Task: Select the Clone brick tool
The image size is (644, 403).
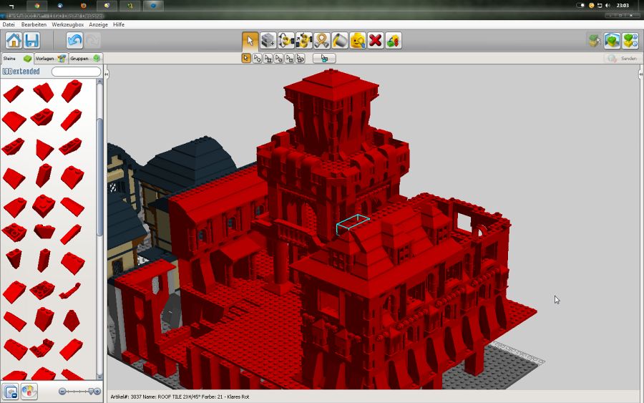Action: tap(268, 41)
